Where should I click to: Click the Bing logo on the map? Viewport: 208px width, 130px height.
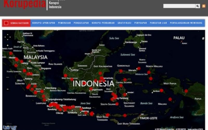(x=10, y=127)
